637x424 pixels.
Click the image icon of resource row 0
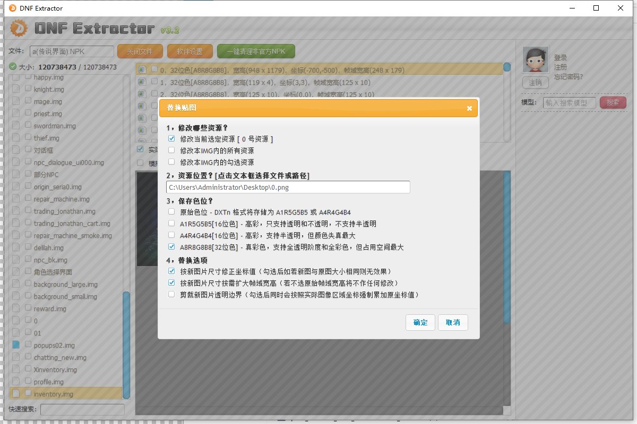142,69
